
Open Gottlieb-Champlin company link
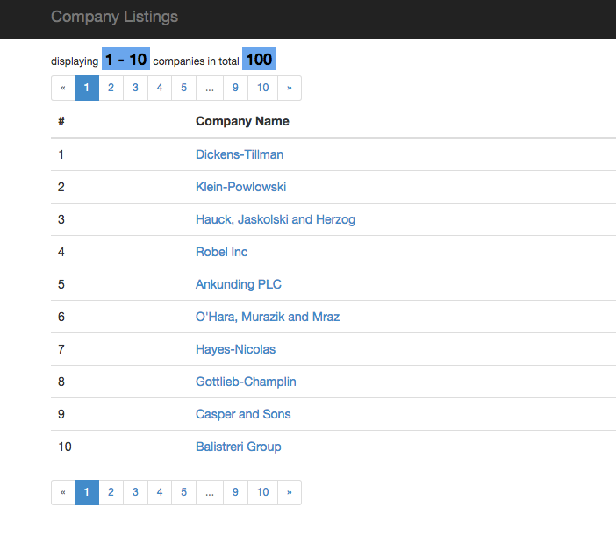[246, 382]
